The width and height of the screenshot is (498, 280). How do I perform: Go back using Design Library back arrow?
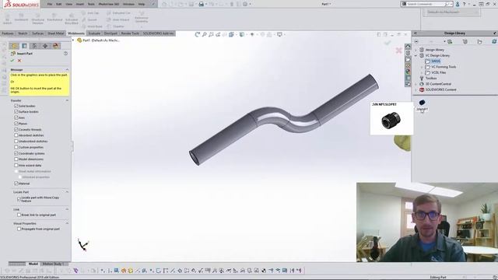pos(416,41)
